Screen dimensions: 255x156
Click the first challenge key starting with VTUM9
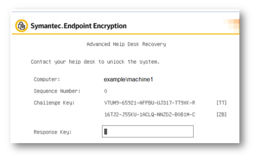pos(150,103)
